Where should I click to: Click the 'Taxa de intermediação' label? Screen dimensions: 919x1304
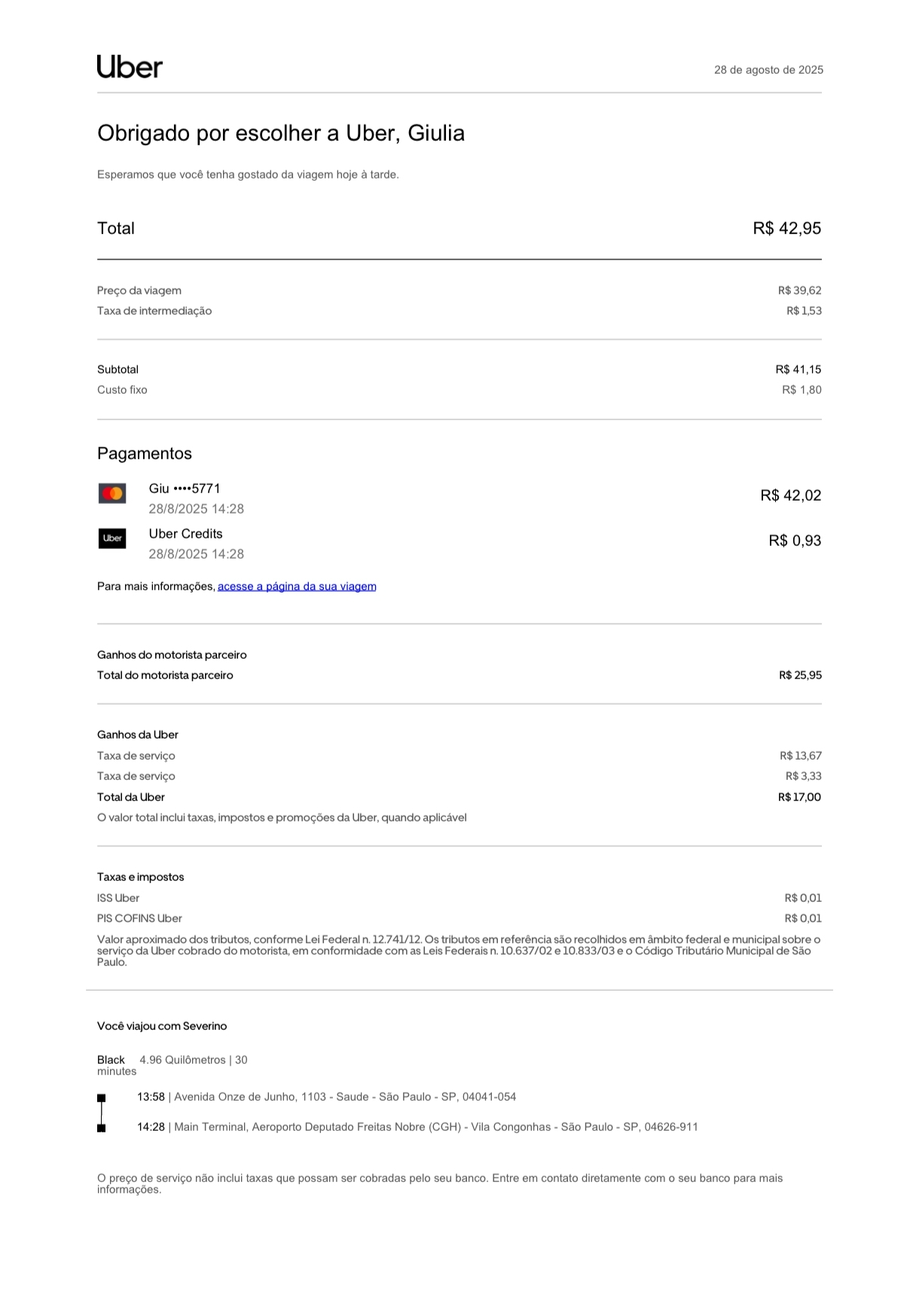click(x=154, y=311)
